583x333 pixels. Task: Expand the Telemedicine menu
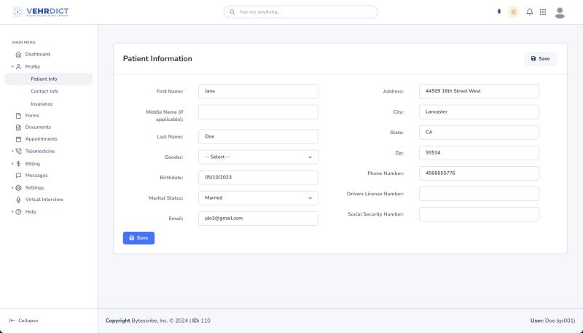pos(39,151)
